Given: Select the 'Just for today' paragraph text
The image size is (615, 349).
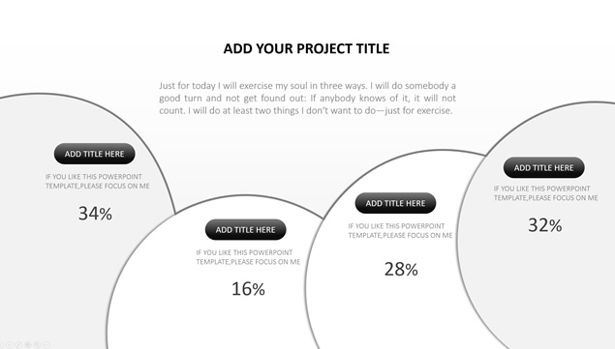Looking at the screenshot, I should pyautogui.click(x=308, y=98).
